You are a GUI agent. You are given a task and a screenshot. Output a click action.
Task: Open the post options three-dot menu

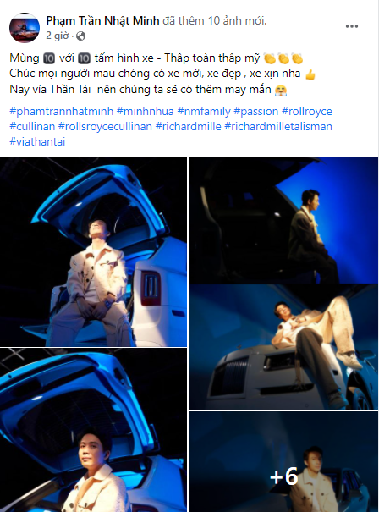(x=352, y=26)
